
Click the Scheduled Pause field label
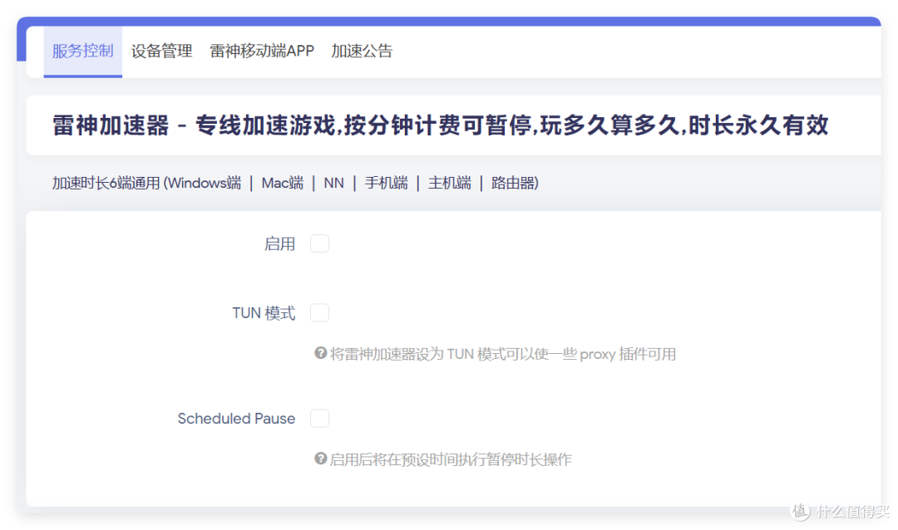coord(236,419)
